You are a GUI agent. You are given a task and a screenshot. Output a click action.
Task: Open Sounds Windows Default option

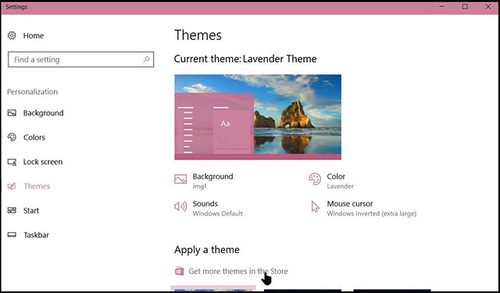point(217,208)
